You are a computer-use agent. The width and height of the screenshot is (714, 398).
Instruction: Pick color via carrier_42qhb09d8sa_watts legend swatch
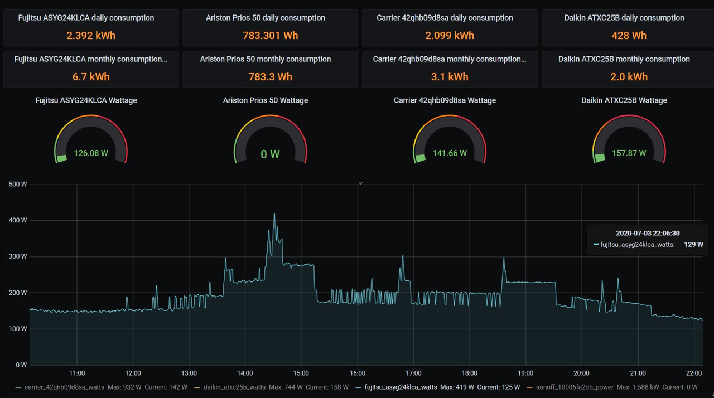click(x=18, y=387)
